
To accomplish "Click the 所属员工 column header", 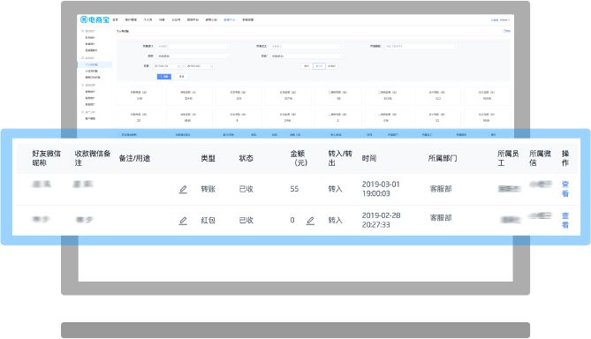I will (x=508, y=158).
